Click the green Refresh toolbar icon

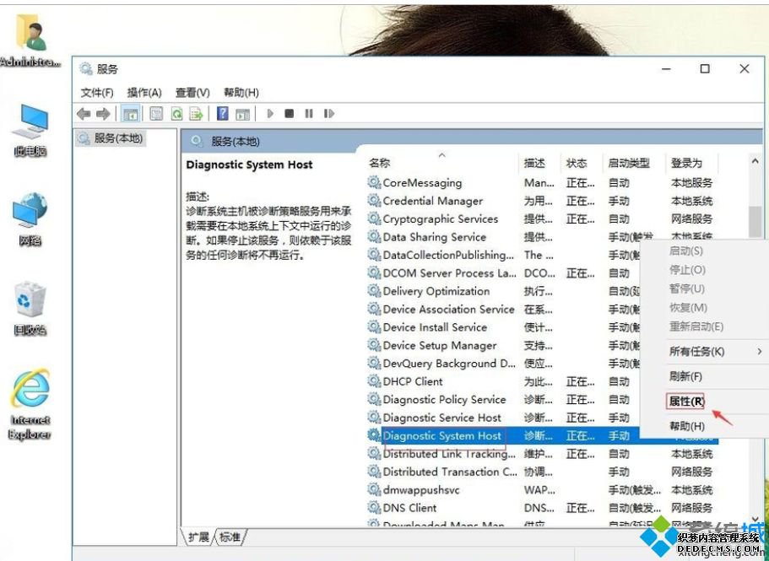[176, 114]
